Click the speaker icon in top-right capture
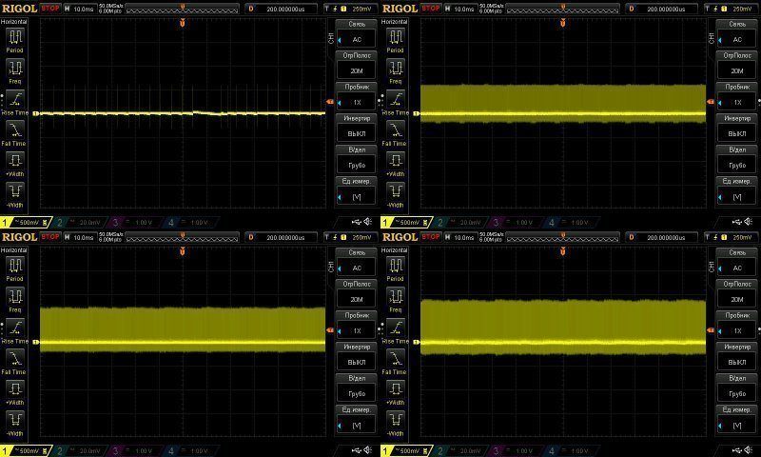 tap(748, 222)
